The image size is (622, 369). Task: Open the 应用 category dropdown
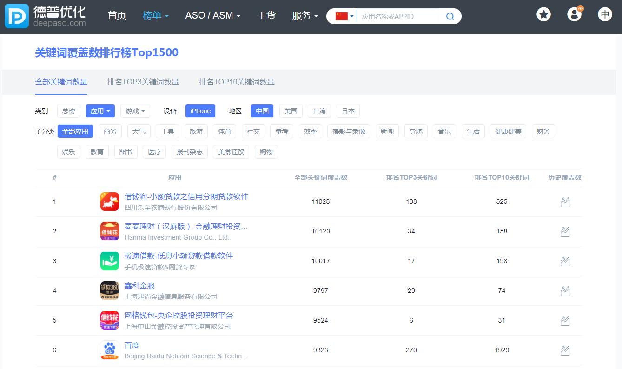(100, 111)
